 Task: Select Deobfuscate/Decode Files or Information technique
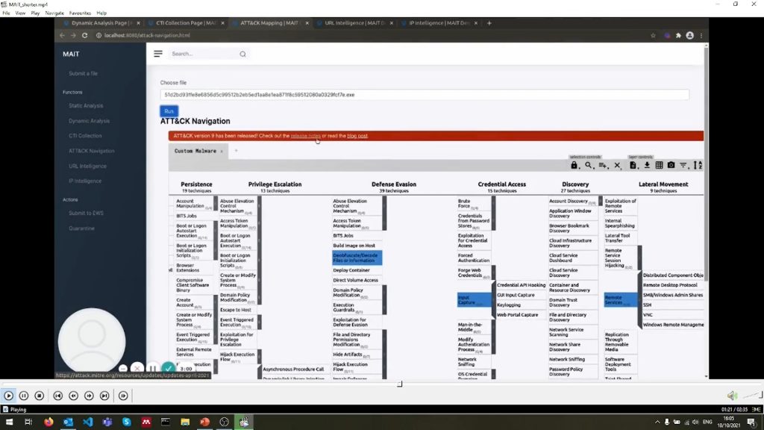[357, 258]
